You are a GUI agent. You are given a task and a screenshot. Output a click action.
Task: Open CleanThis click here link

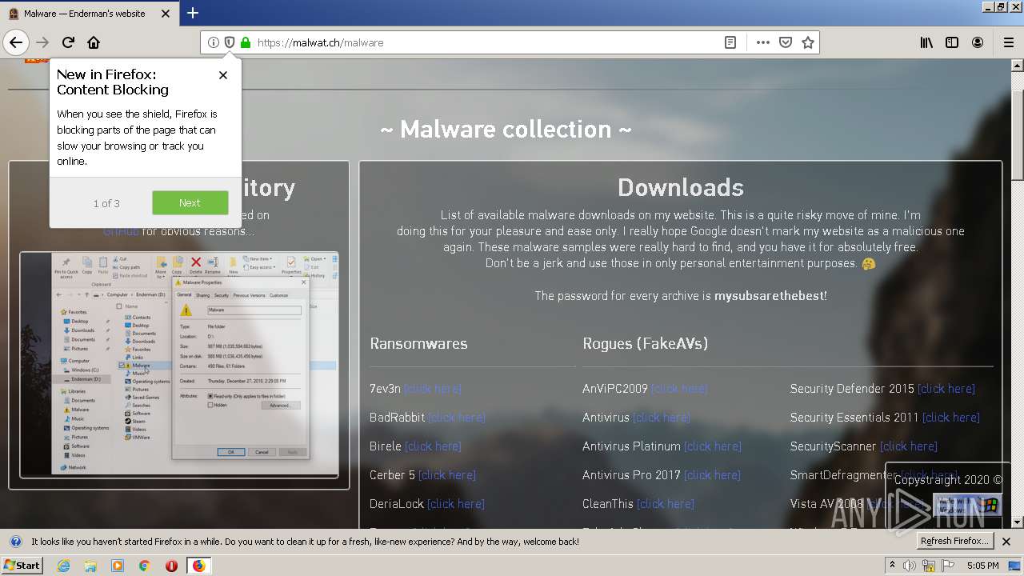point(666,504)
